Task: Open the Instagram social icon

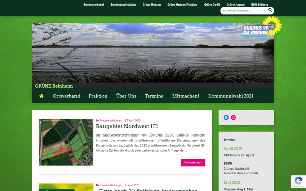Action: (233, 117)
